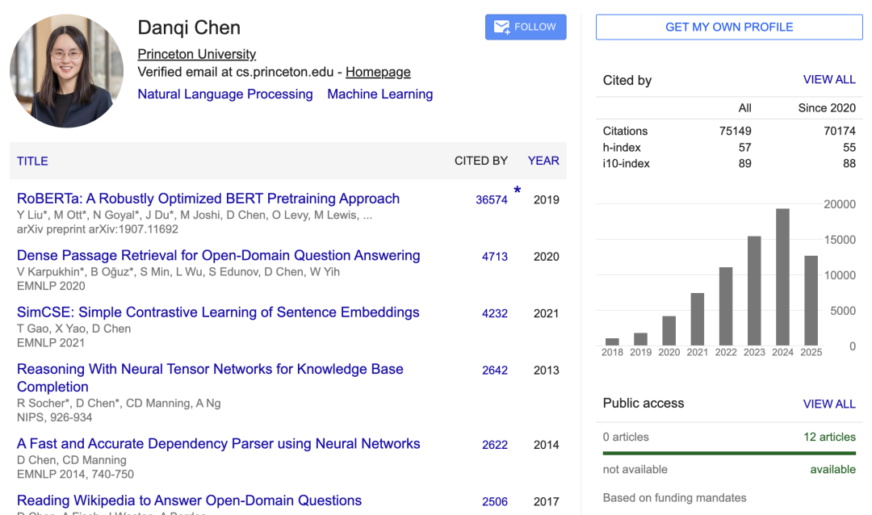Click the asterisk next to 36574 citations
Viewport: 872px width, 515px height.
coord(518,191)
